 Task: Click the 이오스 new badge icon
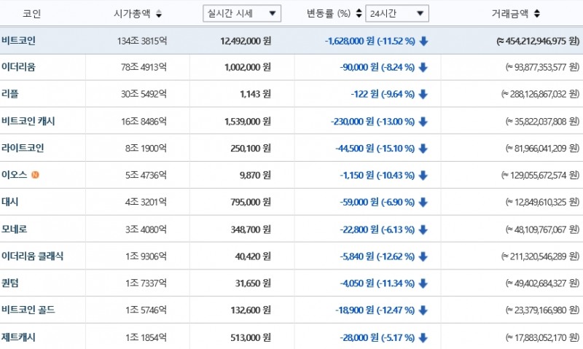(35, 175)
